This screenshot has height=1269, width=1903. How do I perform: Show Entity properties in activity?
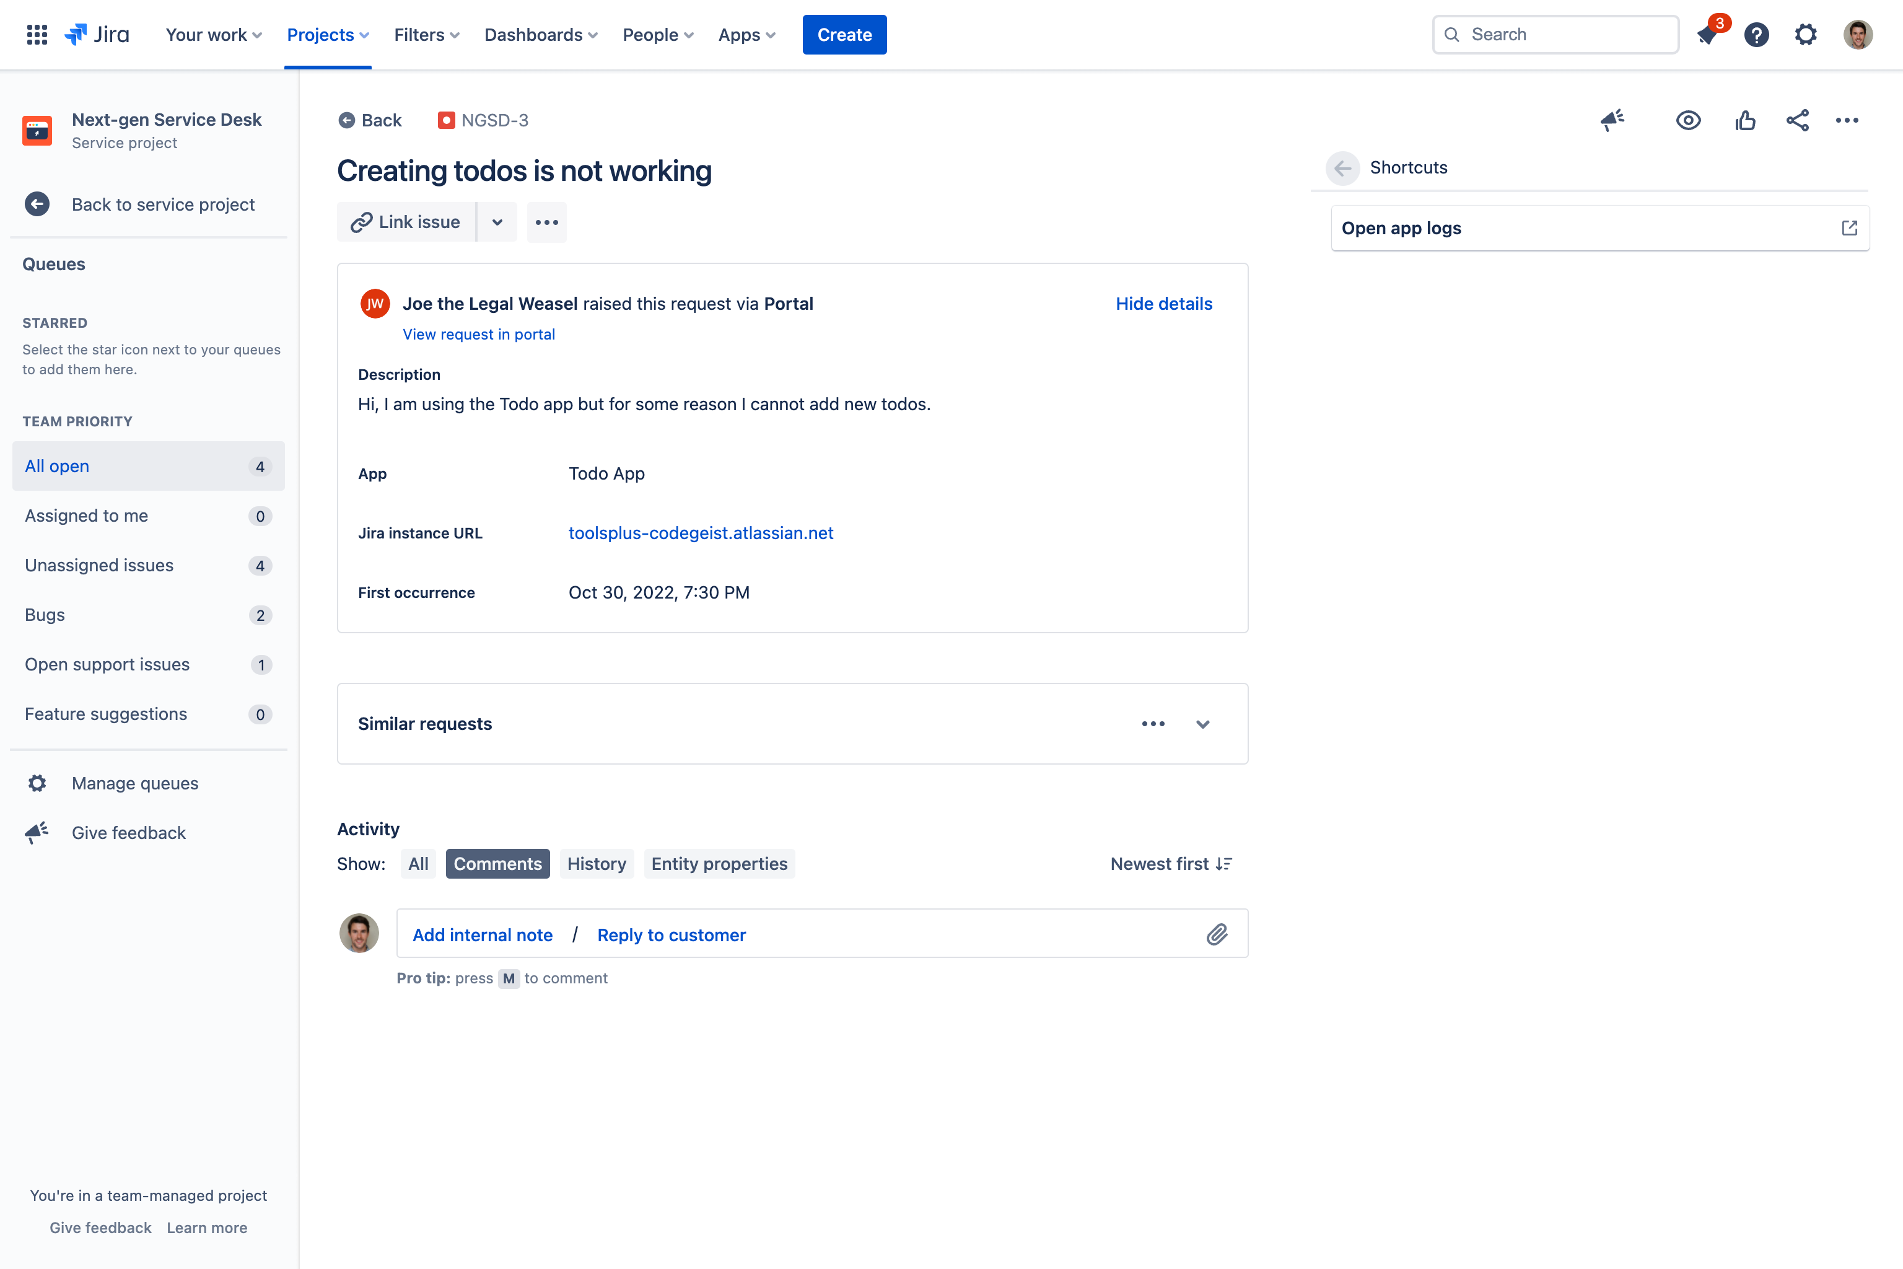point(719,863)
